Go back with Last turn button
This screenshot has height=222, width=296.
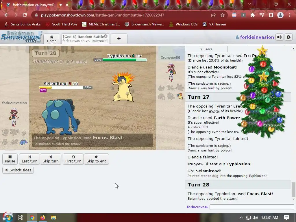point(29,159)
